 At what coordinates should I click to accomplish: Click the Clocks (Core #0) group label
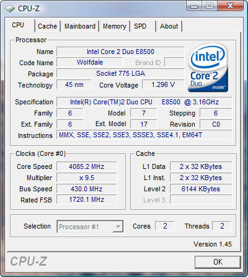tap(41, 153)
